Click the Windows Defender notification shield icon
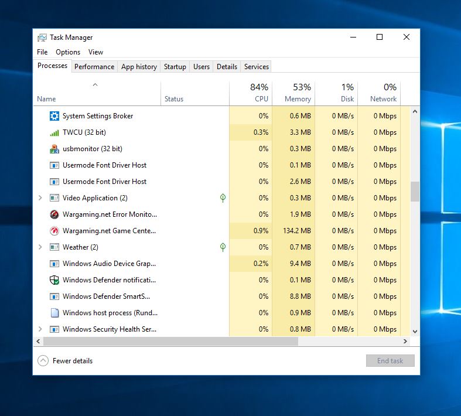 point(54,280)
